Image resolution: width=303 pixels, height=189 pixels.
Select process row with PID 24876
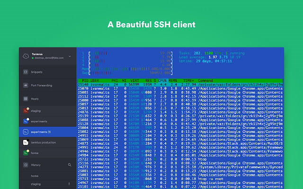180,112
